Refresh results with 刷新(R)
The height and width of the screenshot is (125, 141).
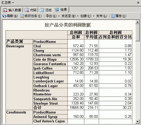[x=10, y=16]
